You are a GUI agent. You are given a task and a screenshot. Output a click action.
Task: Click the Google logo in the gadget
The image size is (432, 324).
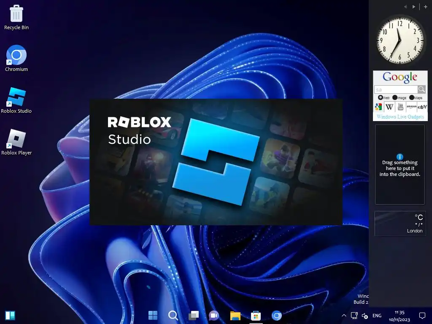click(x=400, y=77)
